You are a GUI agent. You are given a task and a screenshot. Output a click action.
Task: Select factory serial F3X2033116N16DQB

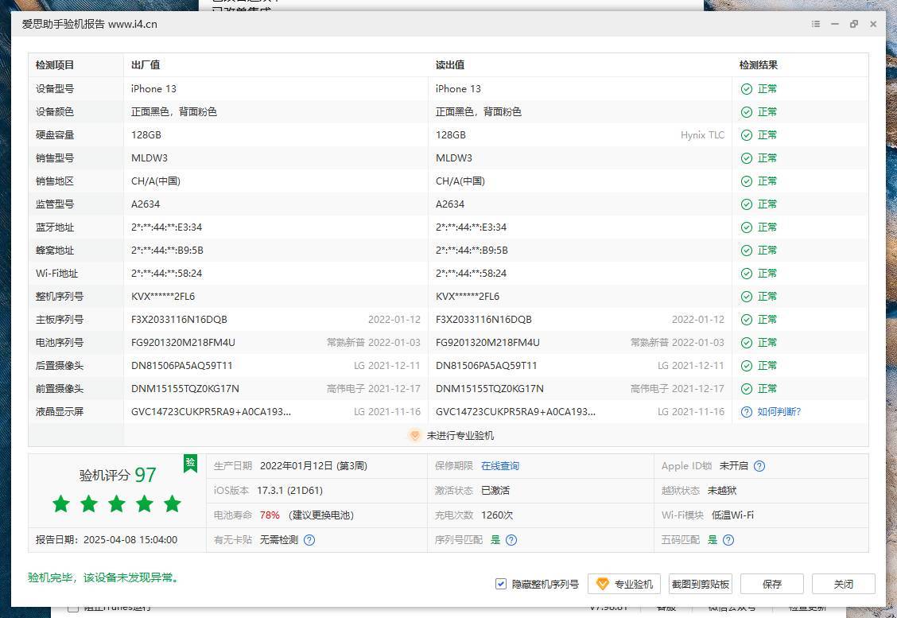[179, 320]
